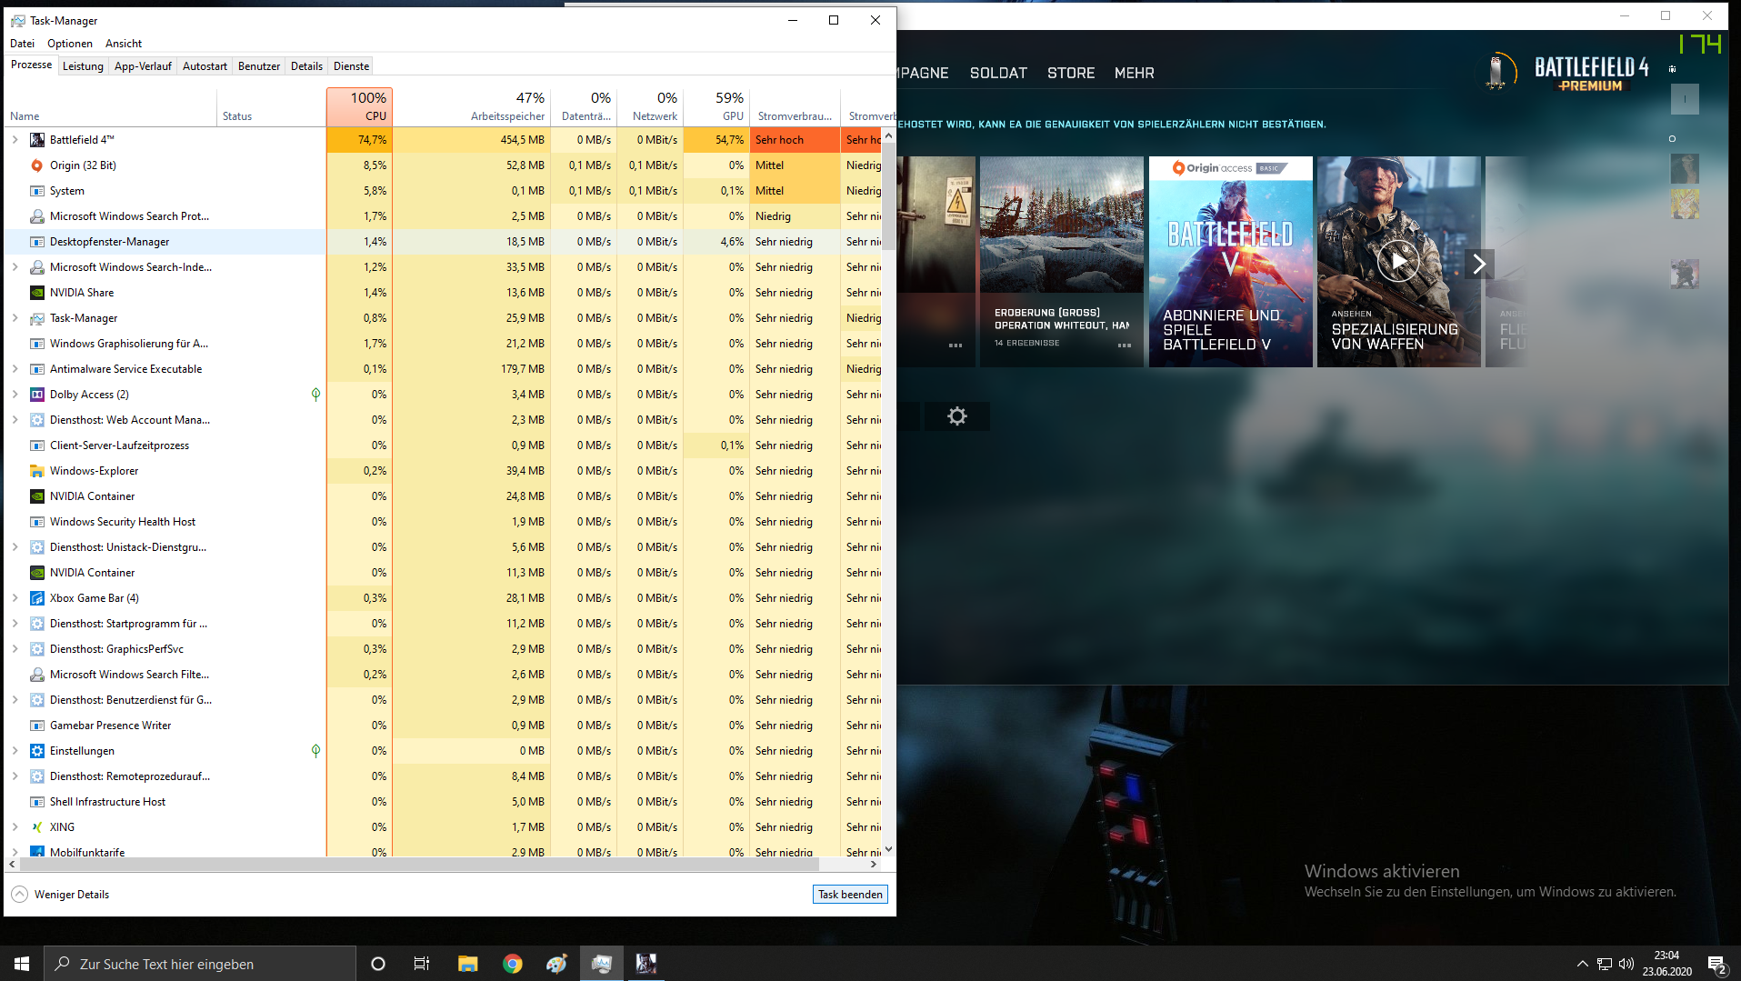Image resolution: width=1741 pixels, height=981 pixels.
Task: Sort by GPU column header
Action: coord(715,106)
